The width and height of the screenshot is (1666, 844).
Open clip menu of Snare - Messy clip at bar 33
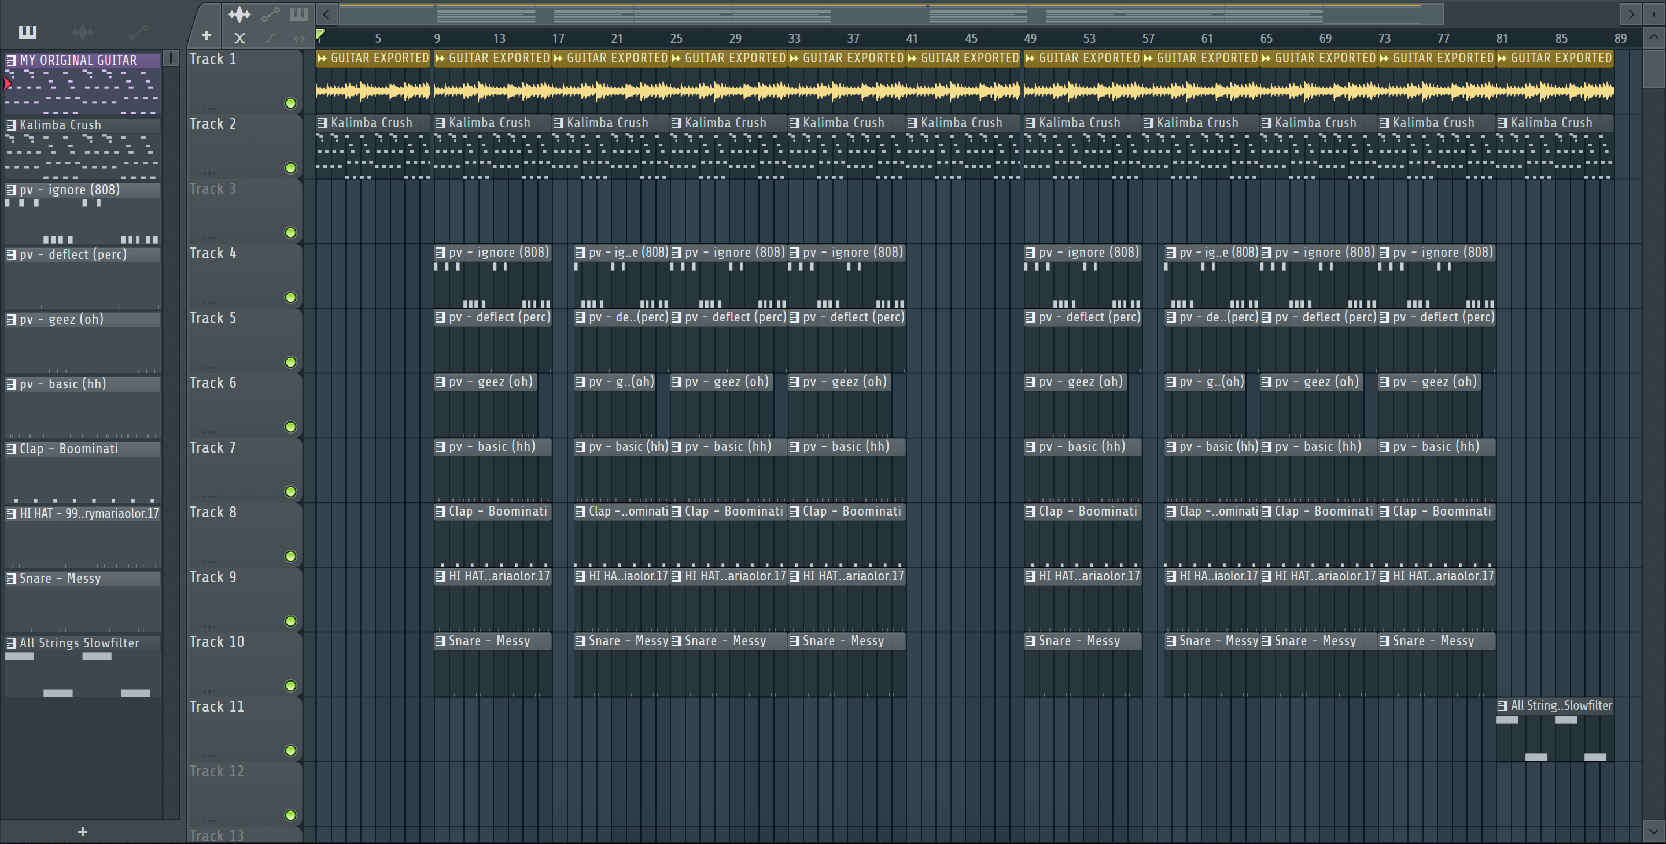[795, 641]
